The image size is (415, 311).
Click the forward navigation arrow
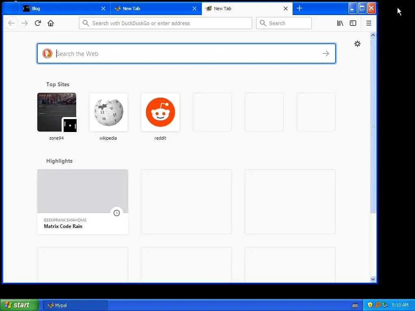[x=25, y=23]
